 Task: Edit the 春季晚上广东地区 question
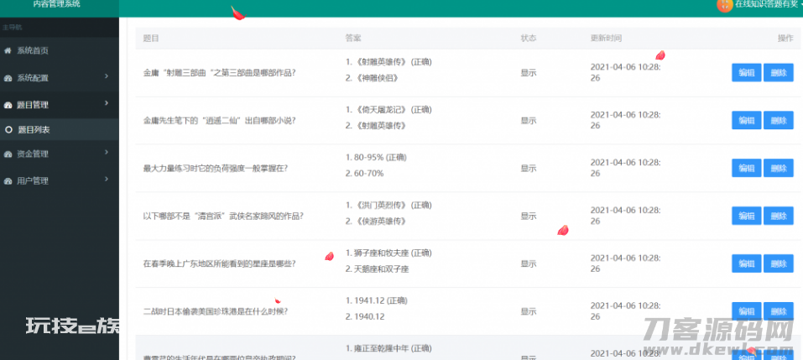(x=747, y=263)
